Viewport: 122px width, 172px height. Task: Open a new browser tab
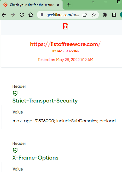69,5
